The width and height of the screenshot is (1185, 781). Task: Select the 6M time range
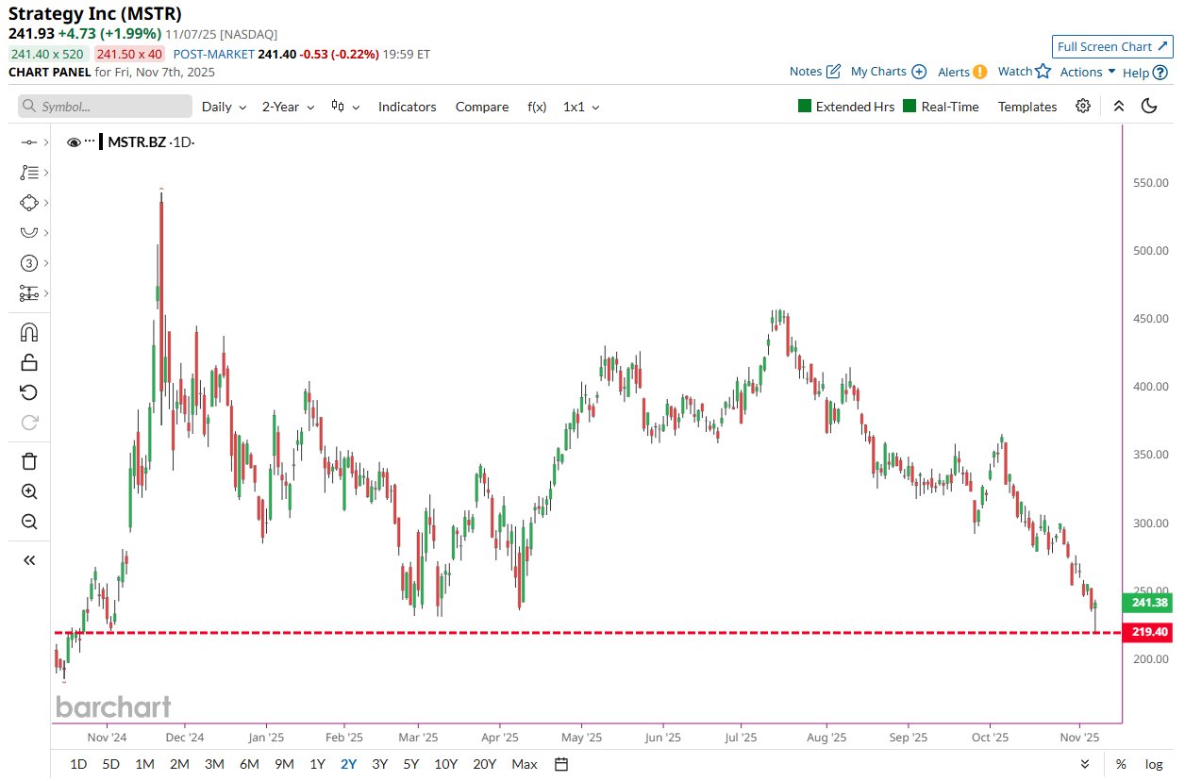(249, 764)
